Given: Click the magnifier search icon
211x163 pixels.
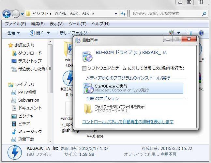Looking at the screenshot, I should tap(204, 14).
